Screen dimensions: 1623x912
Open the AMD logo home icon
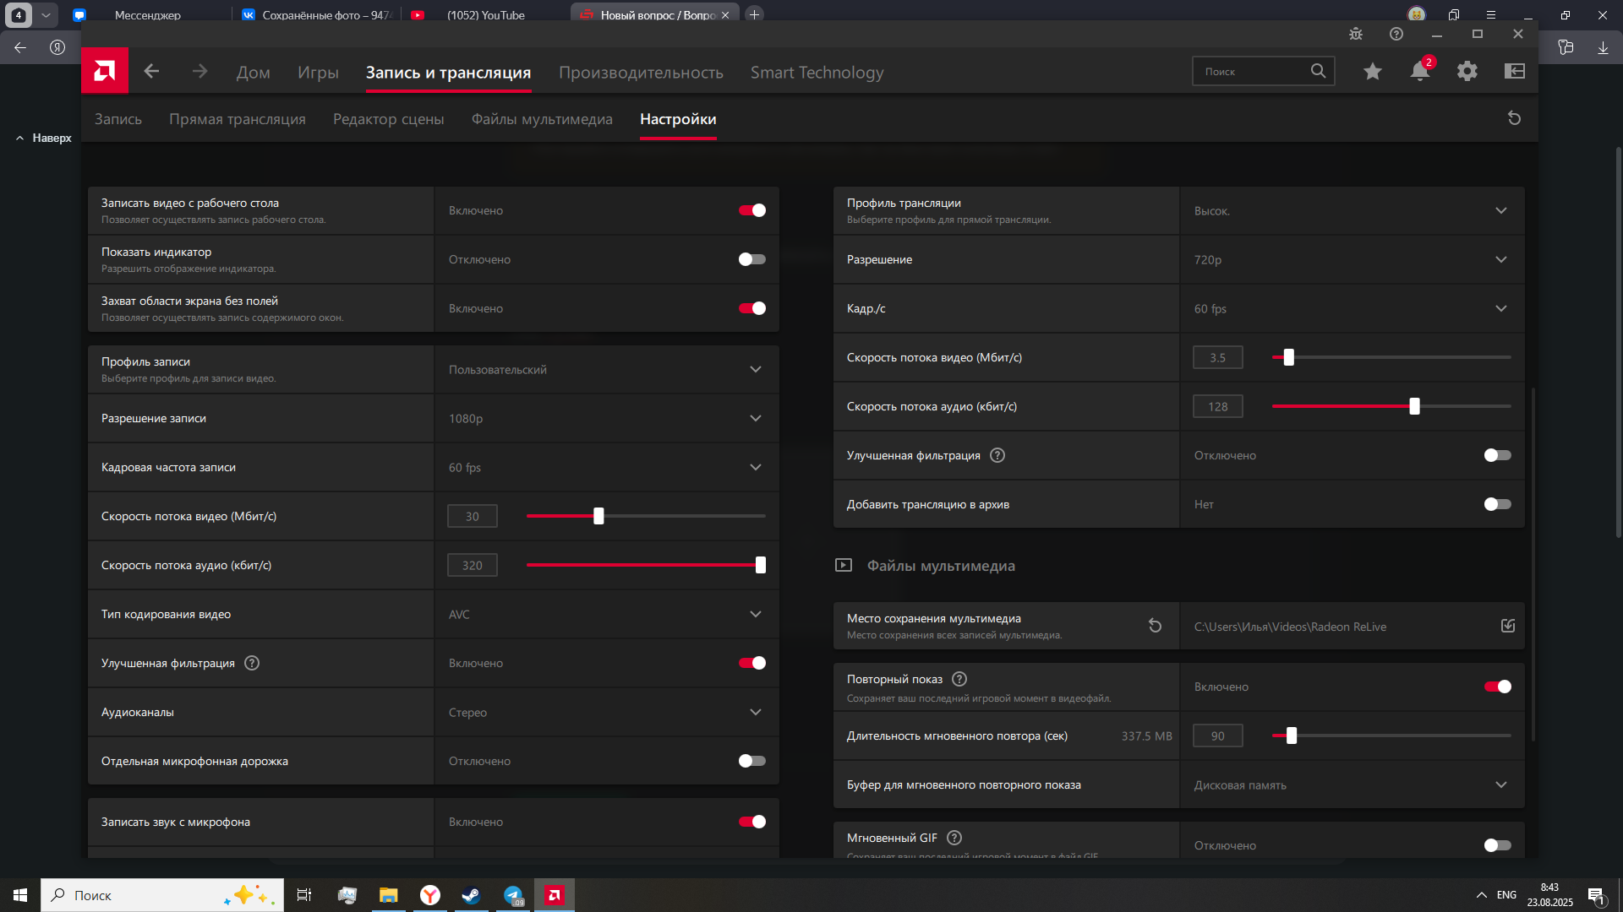click(105, 71)
